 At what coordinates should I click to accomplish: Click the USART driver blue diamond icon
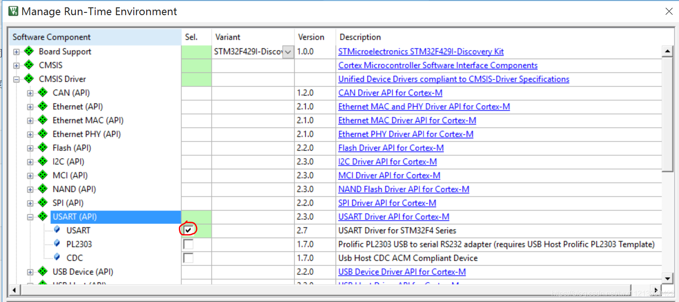56,230
